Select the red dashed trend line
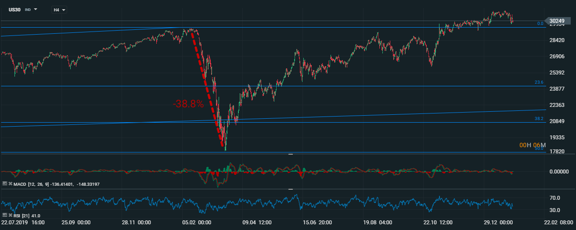576x230 pixels. [206, 88]
